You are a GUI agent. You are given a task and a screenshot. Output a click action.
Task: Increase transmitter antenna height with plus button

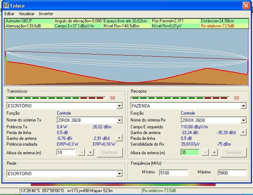coord(90,152)
